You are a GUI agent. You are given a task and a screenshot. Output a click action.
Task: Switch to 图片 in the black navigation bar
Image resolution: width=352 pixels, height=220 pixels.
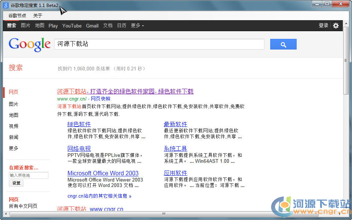pyautogui.click(x=26, y=26)
